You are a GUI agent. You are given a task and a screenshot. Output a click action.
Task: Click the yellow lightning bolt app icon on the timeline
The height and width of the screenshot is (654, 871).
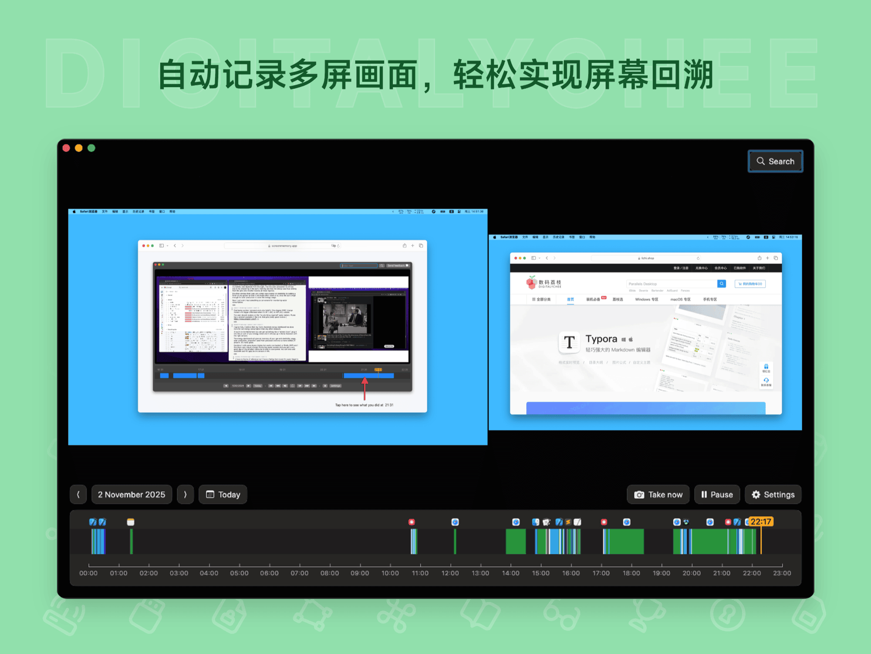(x=568, y=521)
